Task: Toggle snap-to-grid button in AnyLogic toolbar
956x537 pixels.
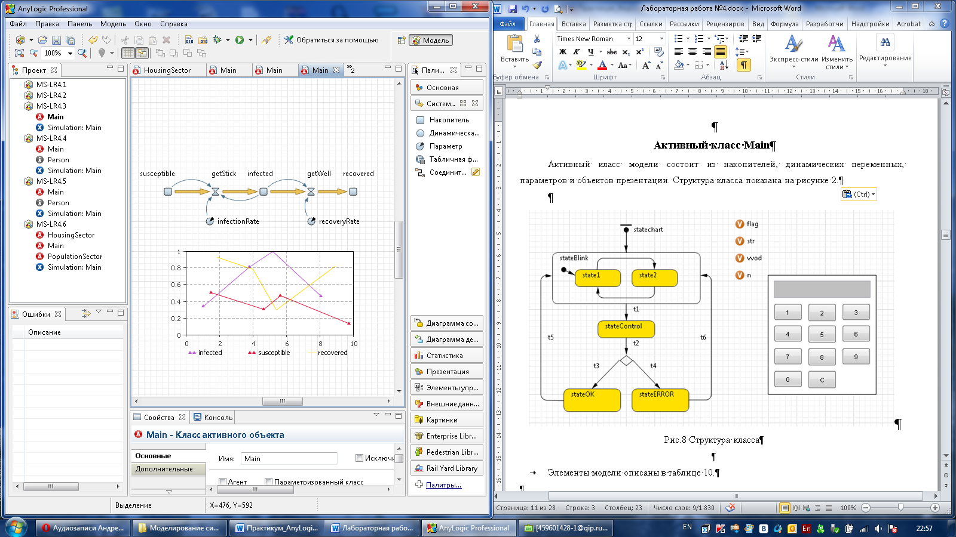Action: pyautogui.click(x=142, y=53)
